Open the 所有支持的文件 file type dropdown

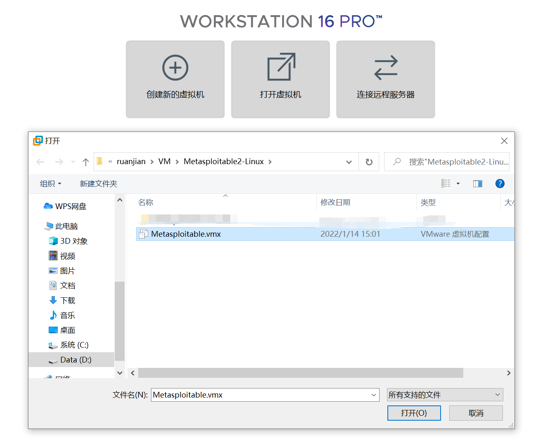point(445,395)
